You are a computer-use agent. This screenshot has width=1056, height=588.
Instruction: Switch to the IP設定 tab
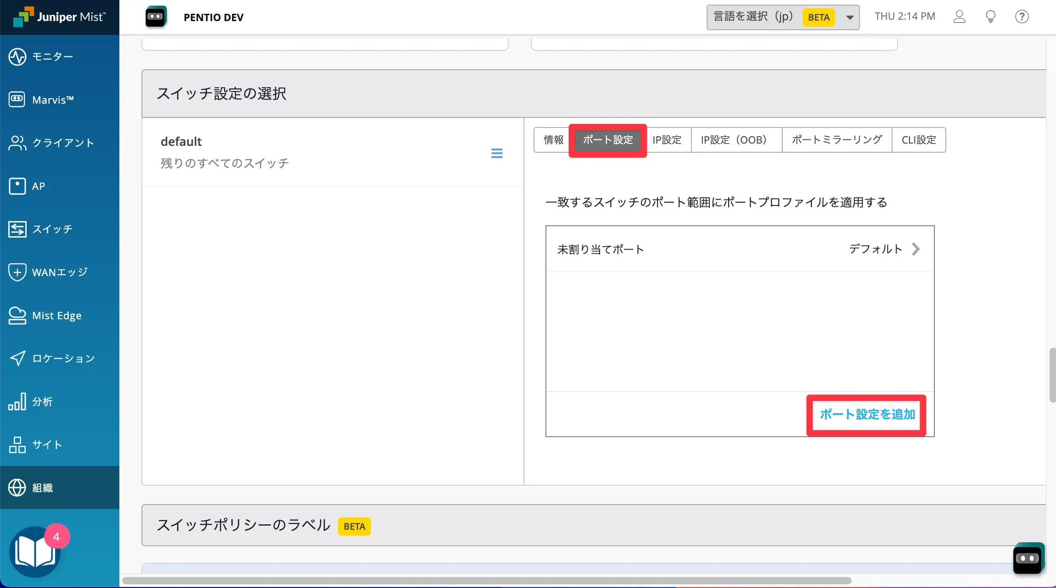click(667, 140)
